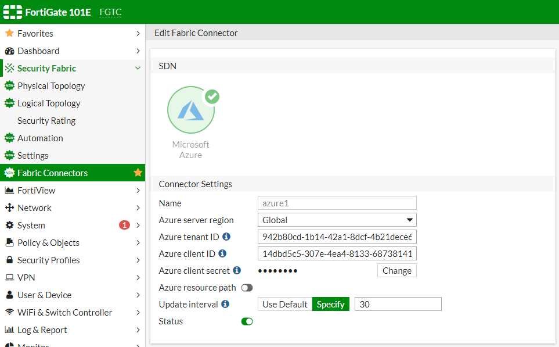Select Specify update interval option
Screen dimensions: 559x347
click(x=330, y=304)
